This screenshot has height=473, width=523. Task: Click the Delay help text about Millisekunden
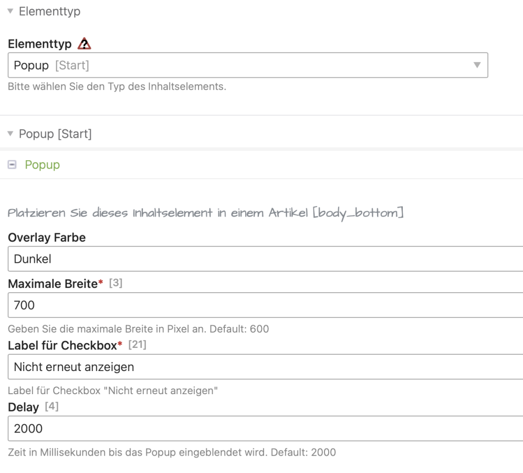point(172,450)
